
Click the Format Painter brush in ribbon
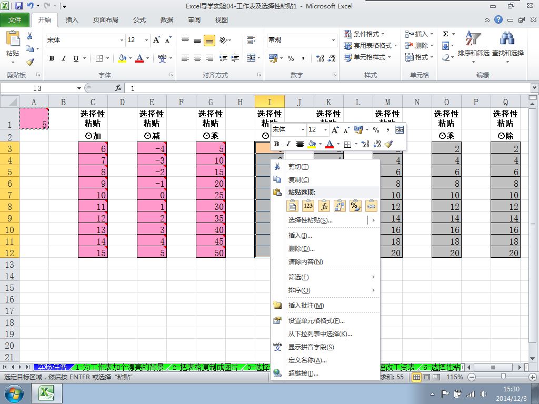tap(30, 62)
